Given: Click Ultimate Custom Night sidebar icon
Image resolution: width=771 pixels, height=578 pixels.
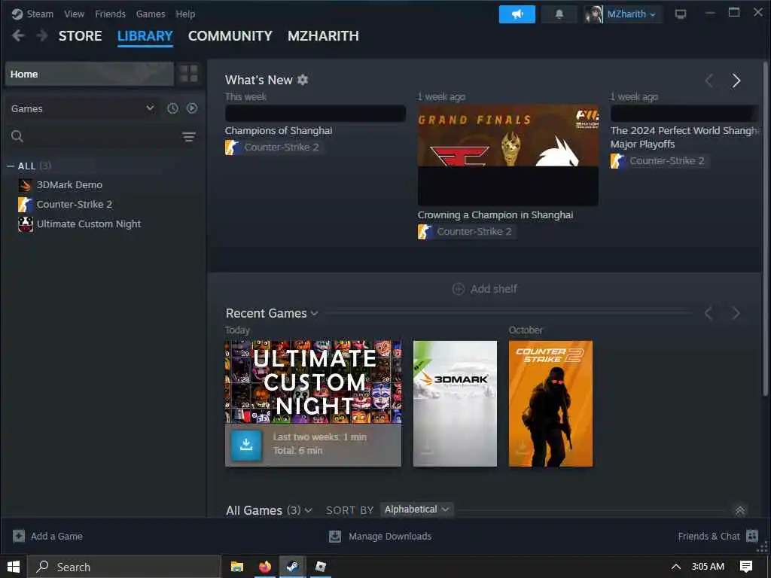Looking at the screenshot, I should click(26, 224).
